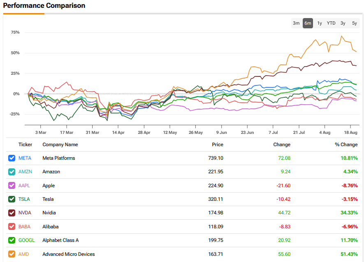
Task: Click company name Apple
Action: 49,186
